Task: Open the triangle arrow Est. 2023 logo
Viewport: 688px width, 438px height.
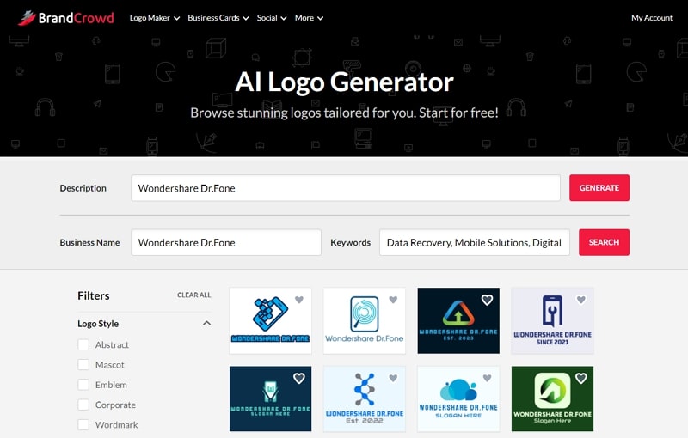Action: click(x=458, y=320)
